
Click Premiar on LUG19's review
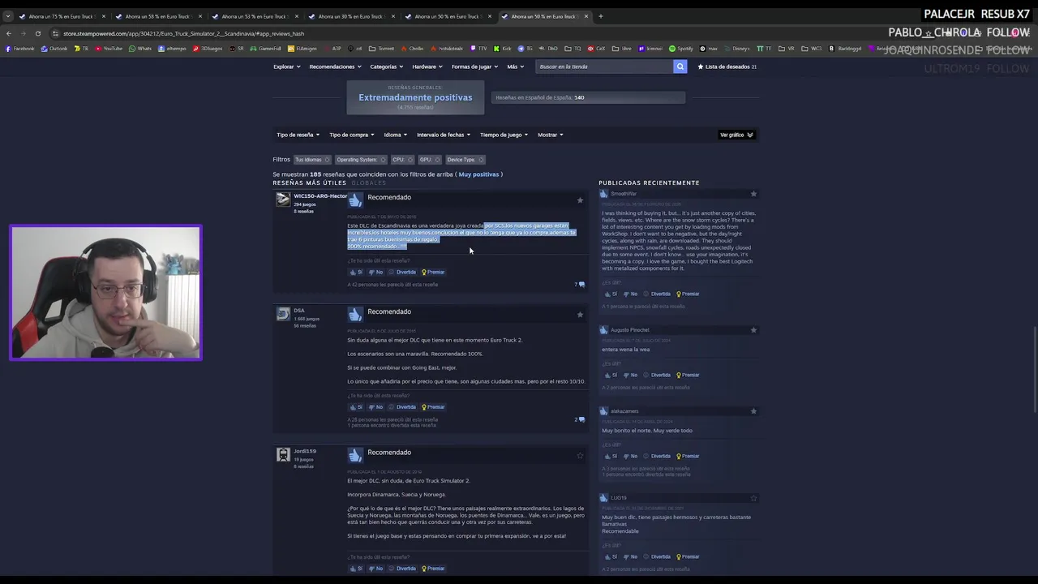[688, 557]
